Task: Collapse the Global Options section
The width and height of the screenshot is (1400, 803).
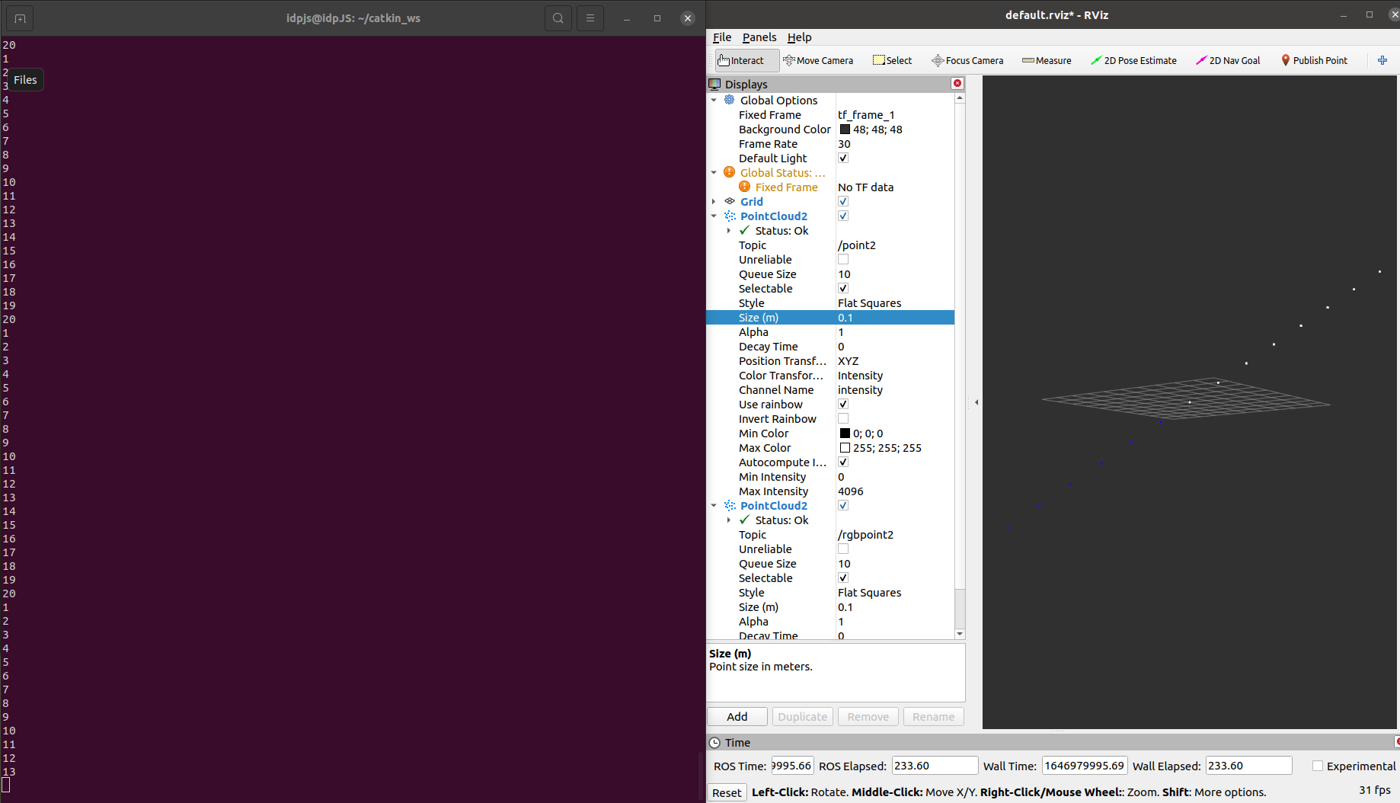Action: click(x=714, y=100)
